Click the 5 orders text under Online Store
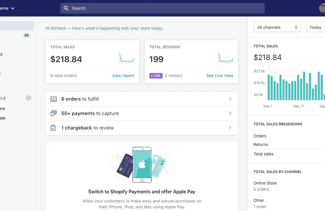325x211 pixels. (261, 189)
